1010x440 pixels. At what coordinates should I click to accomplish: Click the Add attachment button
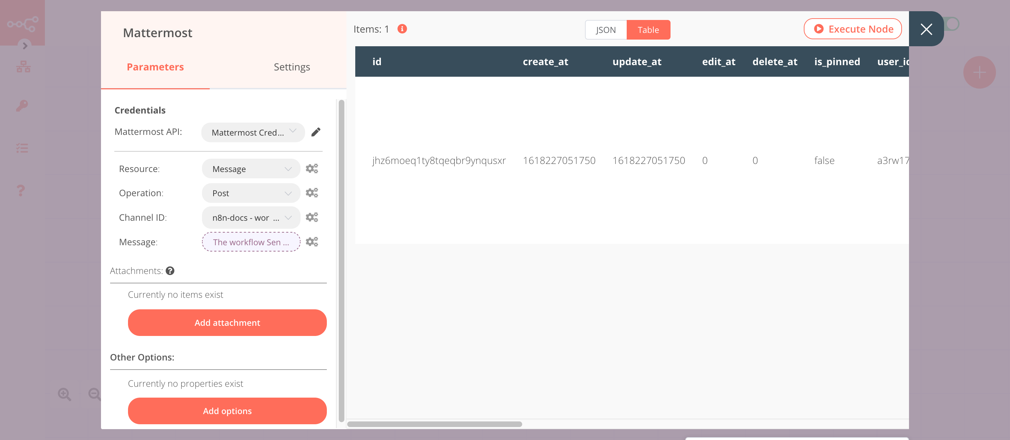[x=227, y=323]
